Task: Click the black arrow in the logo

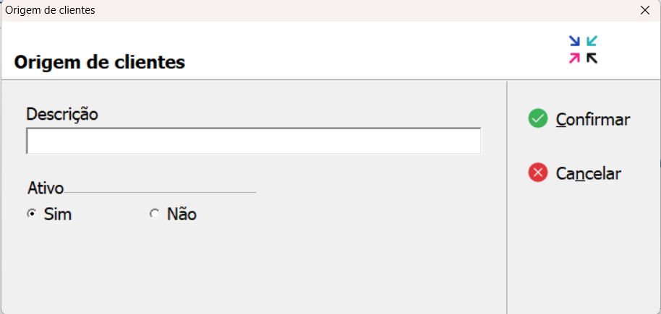Action: (x=592, y=58)
